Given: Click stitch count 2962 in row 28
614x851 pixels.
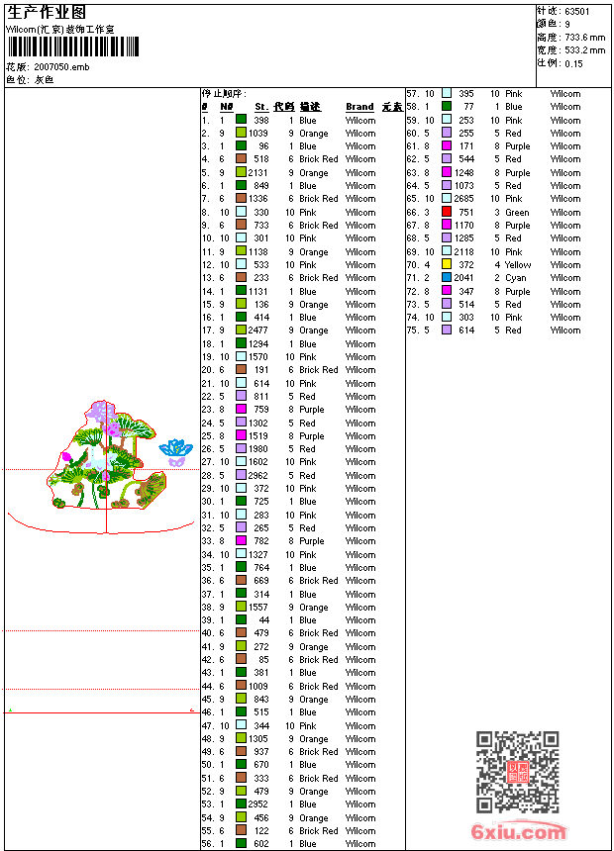Looking at the screenshot, I should click(258, 475).
